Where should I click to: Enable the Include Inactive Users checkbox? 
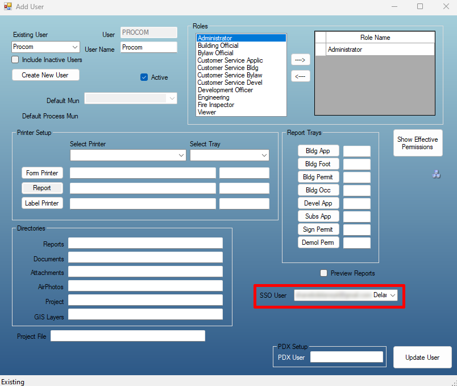coord(14,60)
